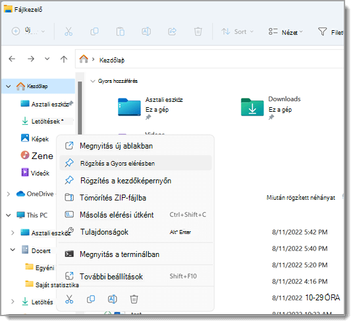The image size is (355, 326).
Task: Click Copy icon in context menu bottom row
Action: pos(91,299)
